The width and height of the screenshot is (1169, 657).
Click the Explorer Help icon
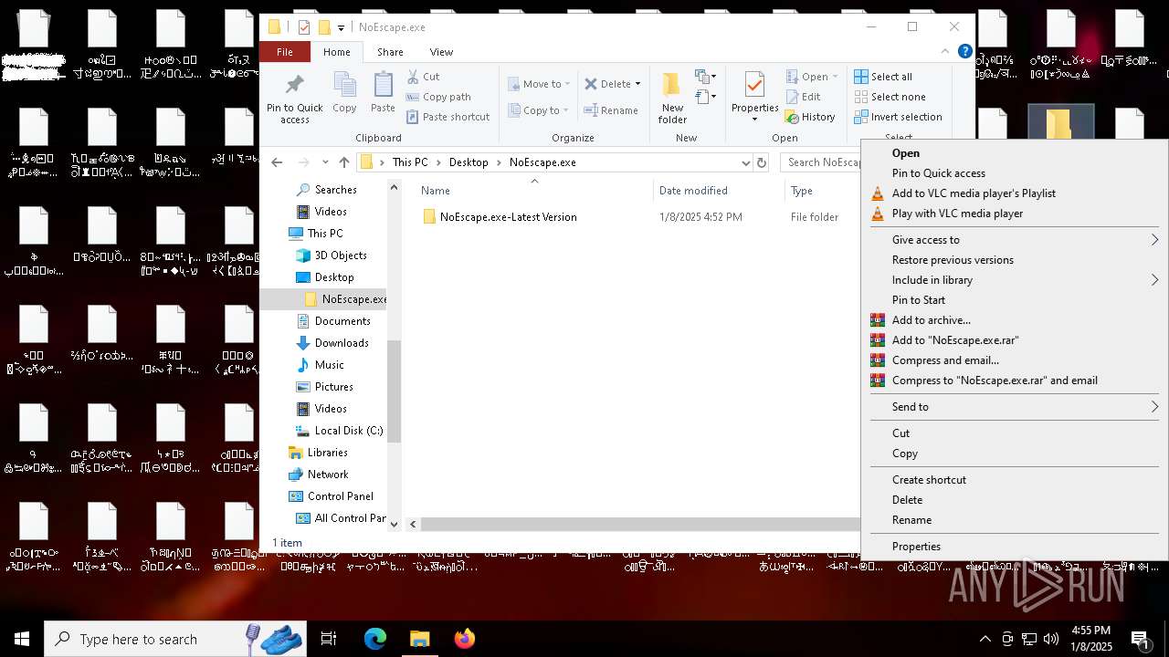click(x=964, y=51)
